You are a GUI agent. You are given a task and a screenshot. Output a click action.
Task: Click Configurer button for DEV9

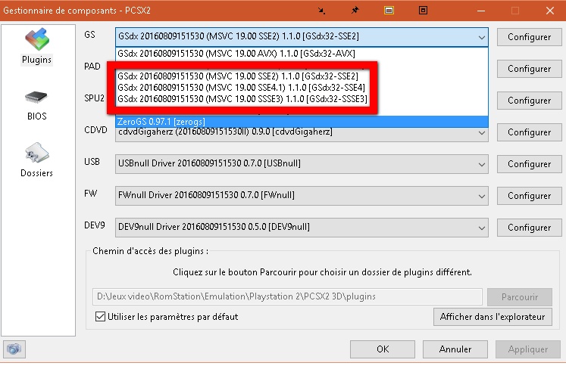point(529,228)
